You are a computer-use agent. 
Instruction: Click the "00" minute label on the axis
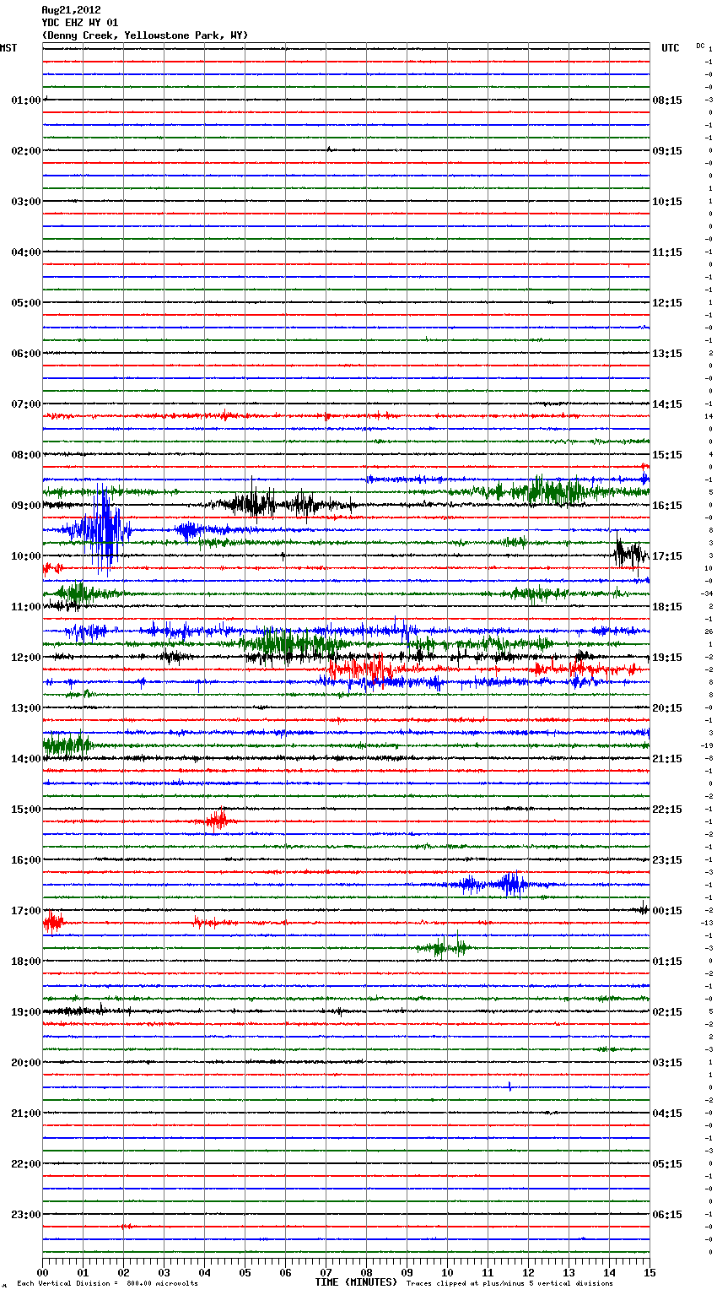tap(43, 1272)
